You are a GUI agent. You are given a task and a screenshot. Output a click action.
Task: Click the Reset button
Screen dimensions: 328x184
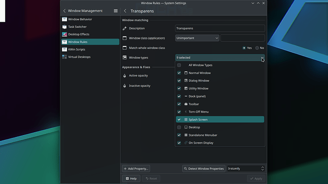click(151, 179)
